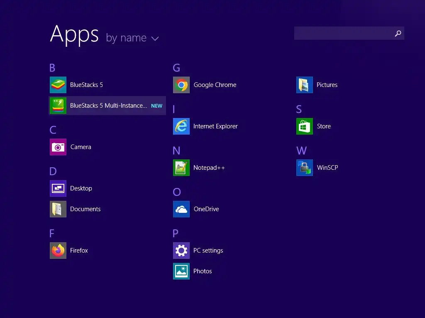Click the sort chevron next to by name

coord(155,39)
